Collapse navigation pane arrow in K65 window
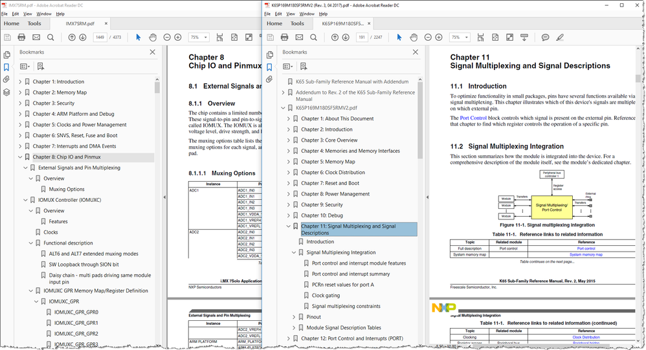This screenshot has width=646, height=350. click(x=427, y=197)
